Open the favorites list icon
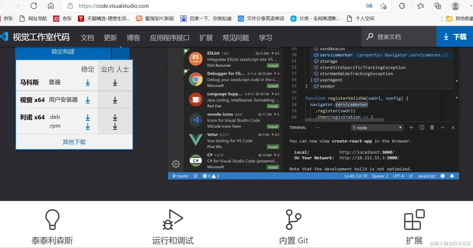The image size is (473, 248). click(421, 6)
